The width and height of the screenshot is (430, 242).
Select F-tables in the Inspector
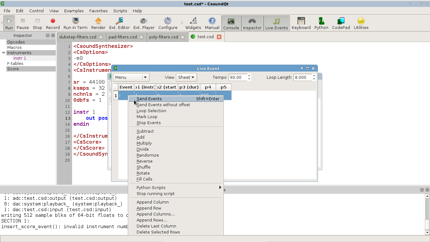click(15, 63)
